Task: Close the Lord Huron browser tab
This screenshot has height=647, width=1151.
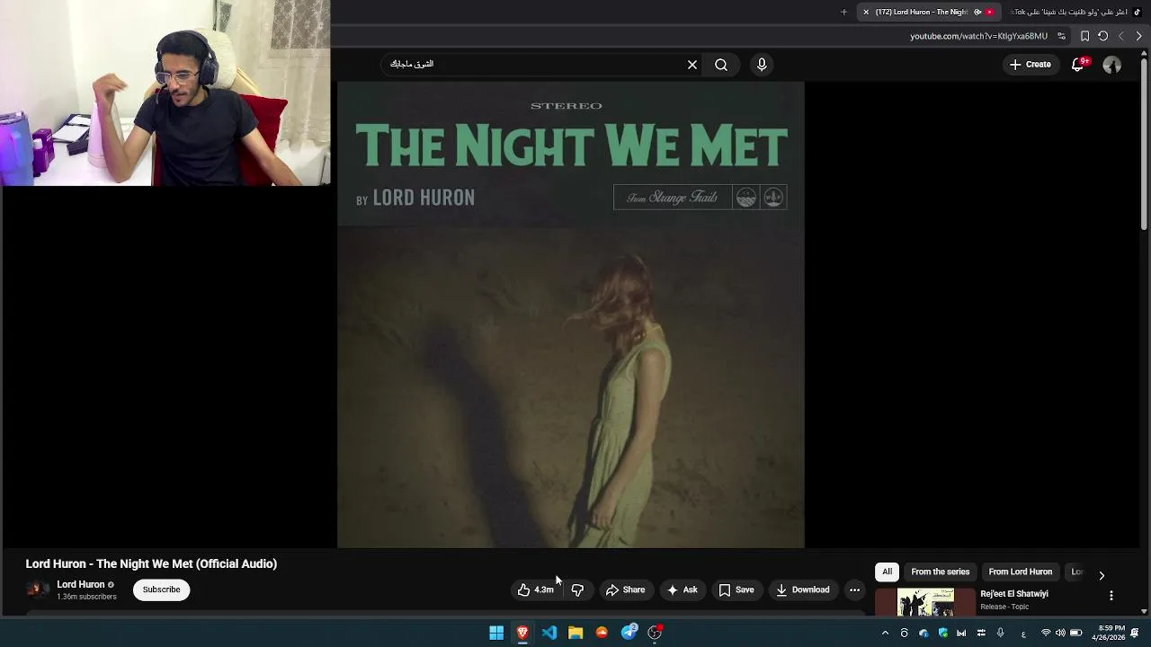Action: coord(866,12)
